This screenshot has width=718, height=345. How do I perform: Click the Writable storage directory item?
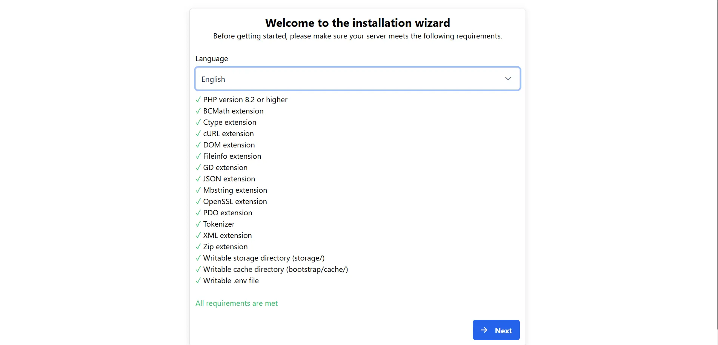[264, 258]
